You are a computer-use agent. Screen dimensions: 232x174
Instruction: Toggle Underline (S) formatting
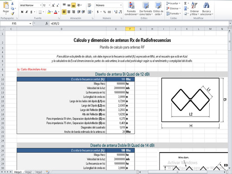(31, 12)
